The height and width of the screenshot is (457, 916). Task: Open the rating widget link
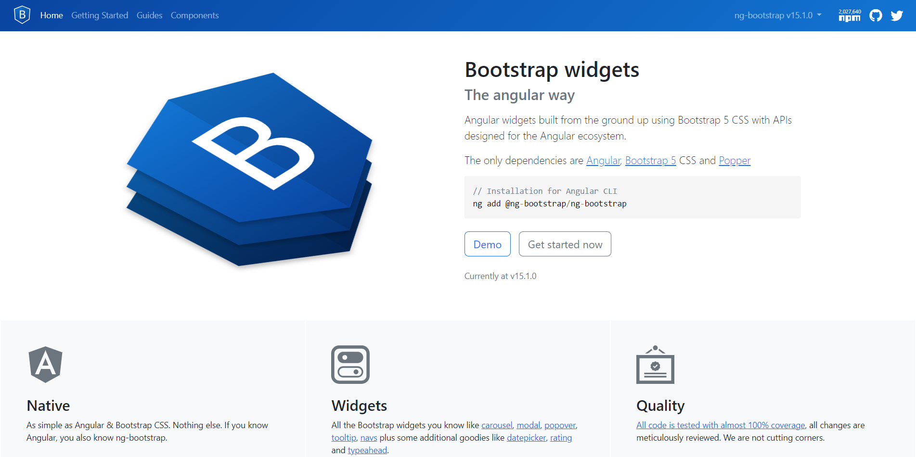(561, 438)
